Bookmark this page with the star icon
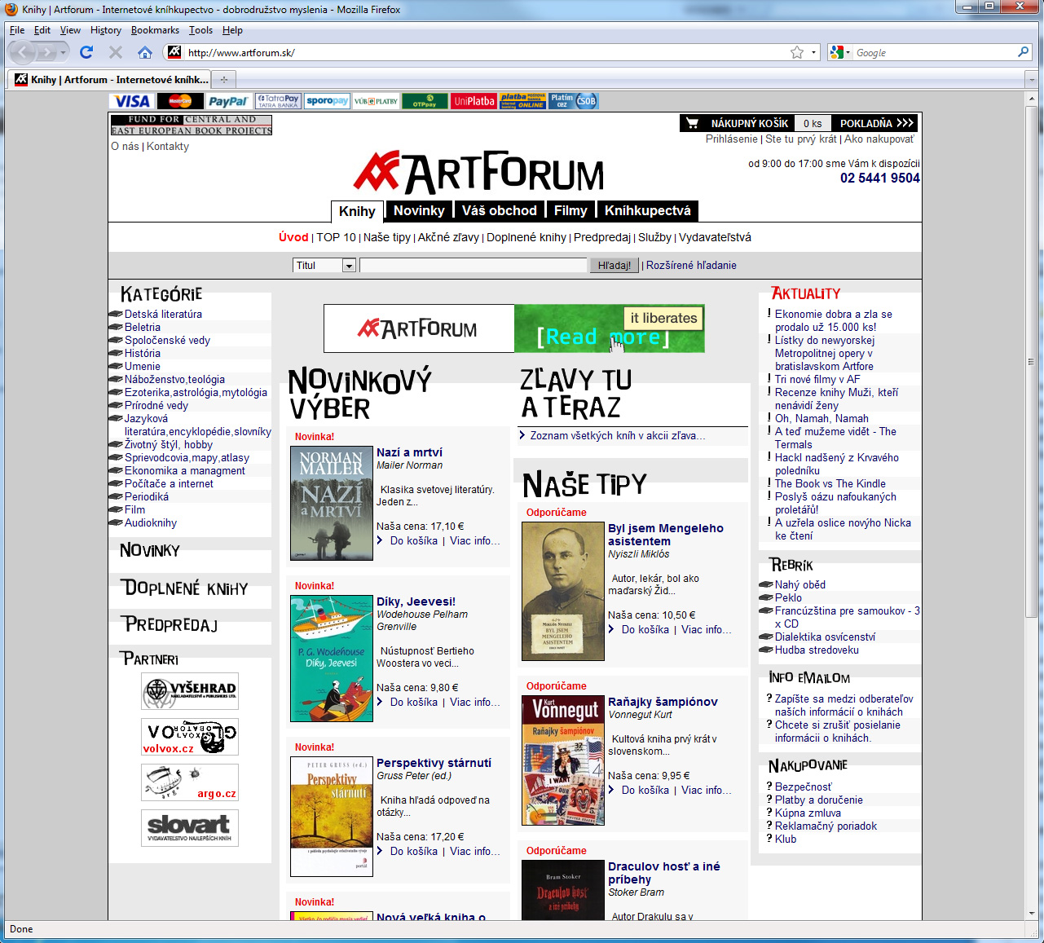This screenshot has height=943, width=1044. click(797, 52)
